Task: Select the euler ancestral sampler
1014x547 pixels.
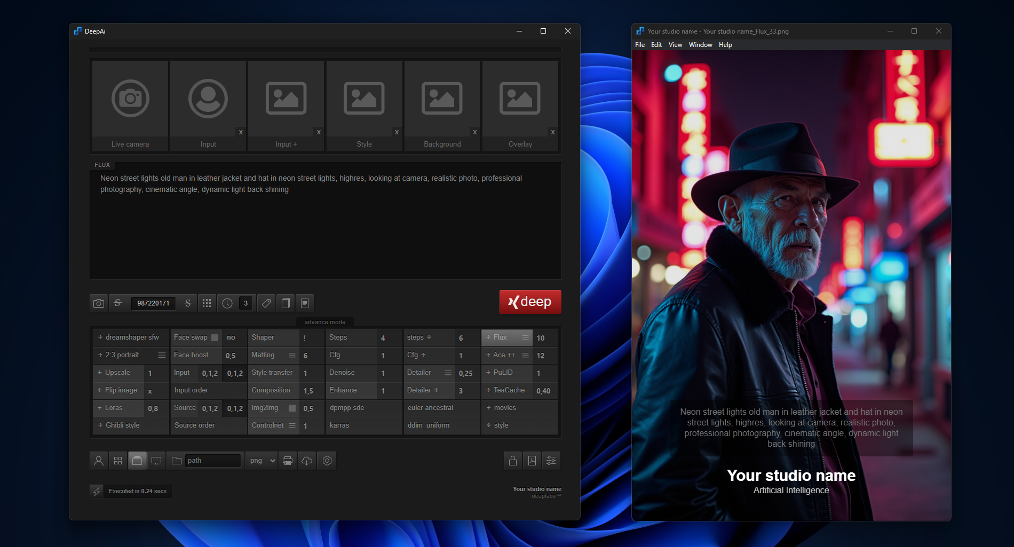Action: (442, 408)
